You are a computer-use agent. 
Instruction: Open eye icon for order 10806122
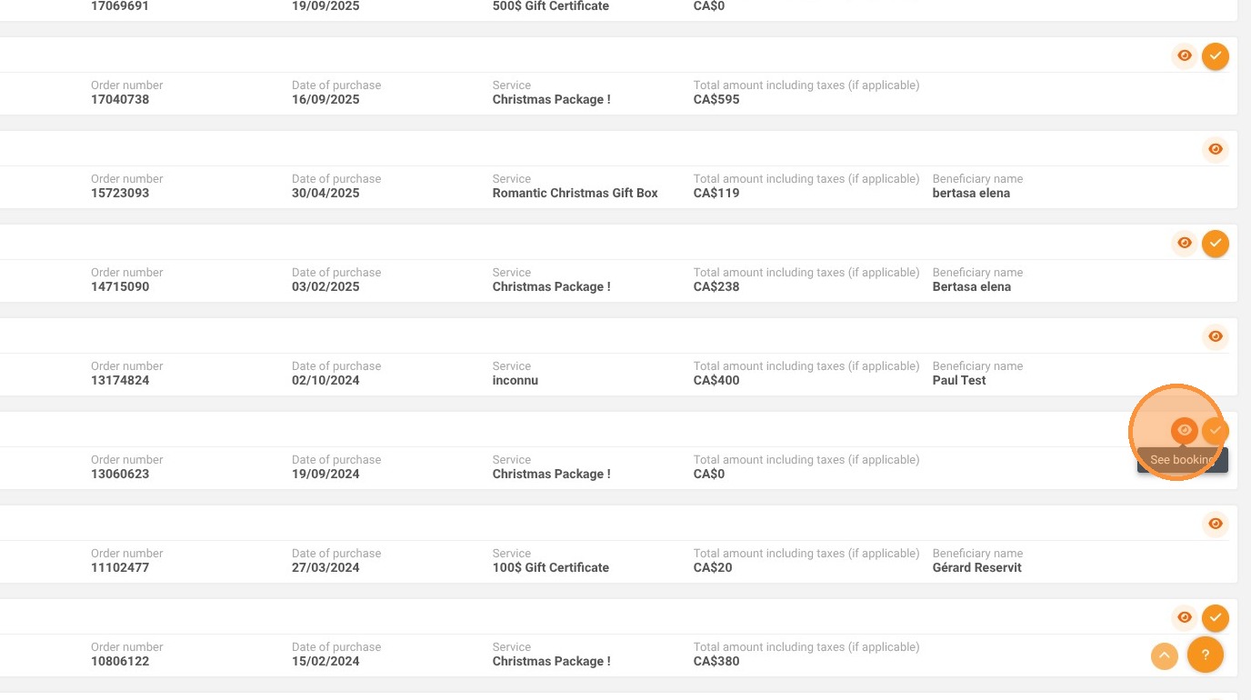[x=1185, y=618]
